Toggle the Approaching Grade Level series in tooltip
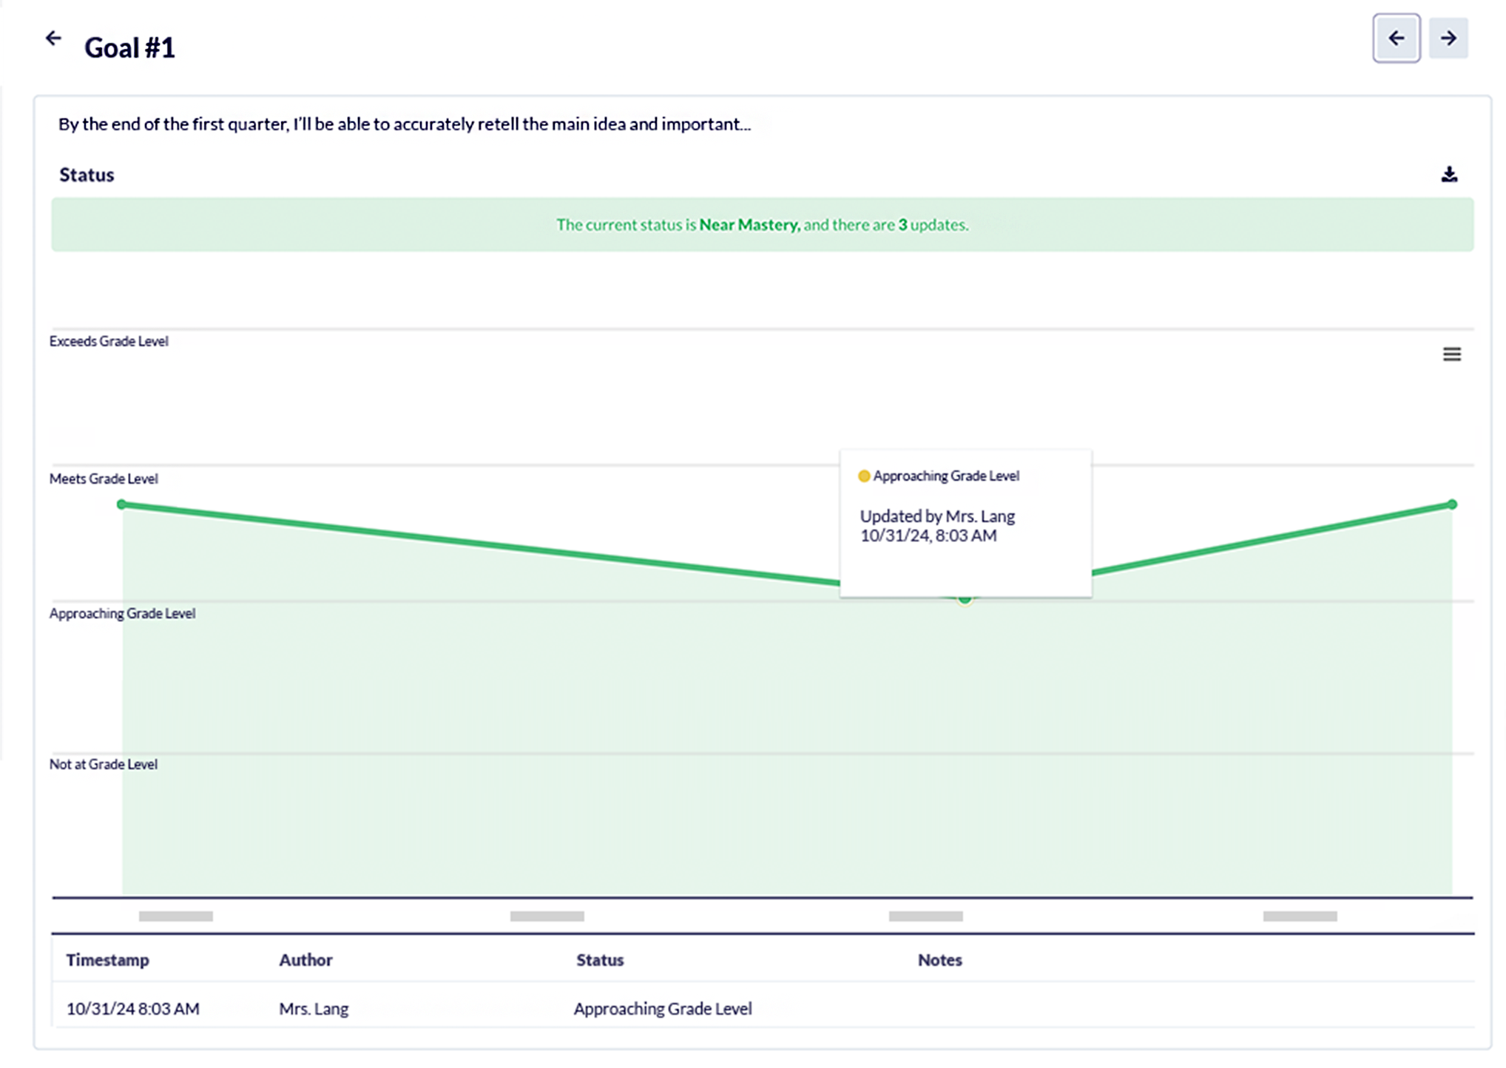This screenshot has width=1506, height=1068. click(947, 476)
